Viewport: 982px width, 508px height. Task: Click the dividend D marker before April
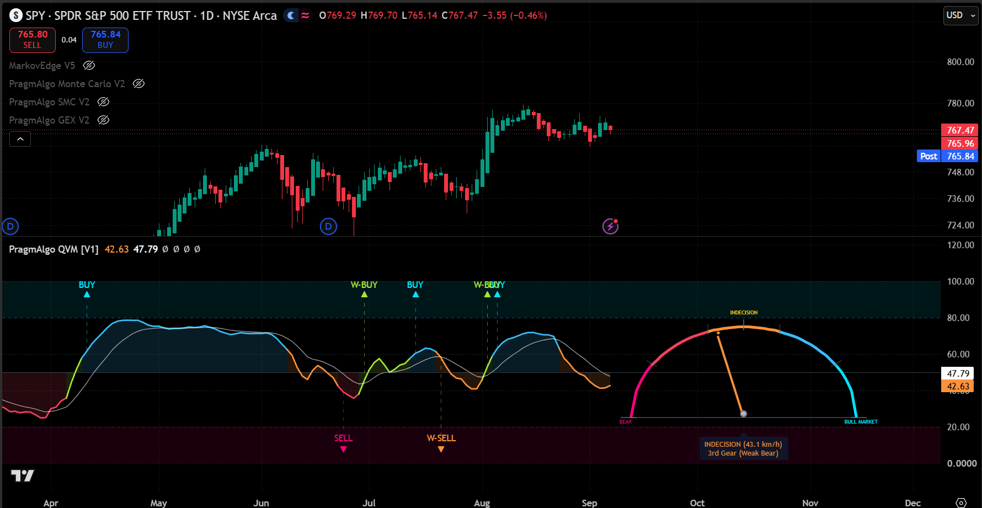[10, 226]
